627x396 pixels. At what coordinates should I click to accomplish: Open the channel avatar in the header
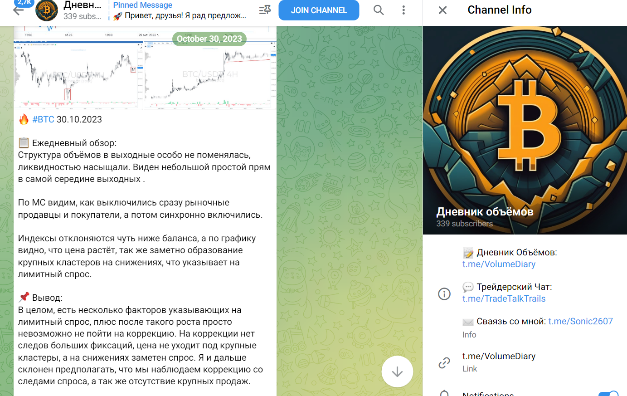pyautogui.click(x=47, y=10)
